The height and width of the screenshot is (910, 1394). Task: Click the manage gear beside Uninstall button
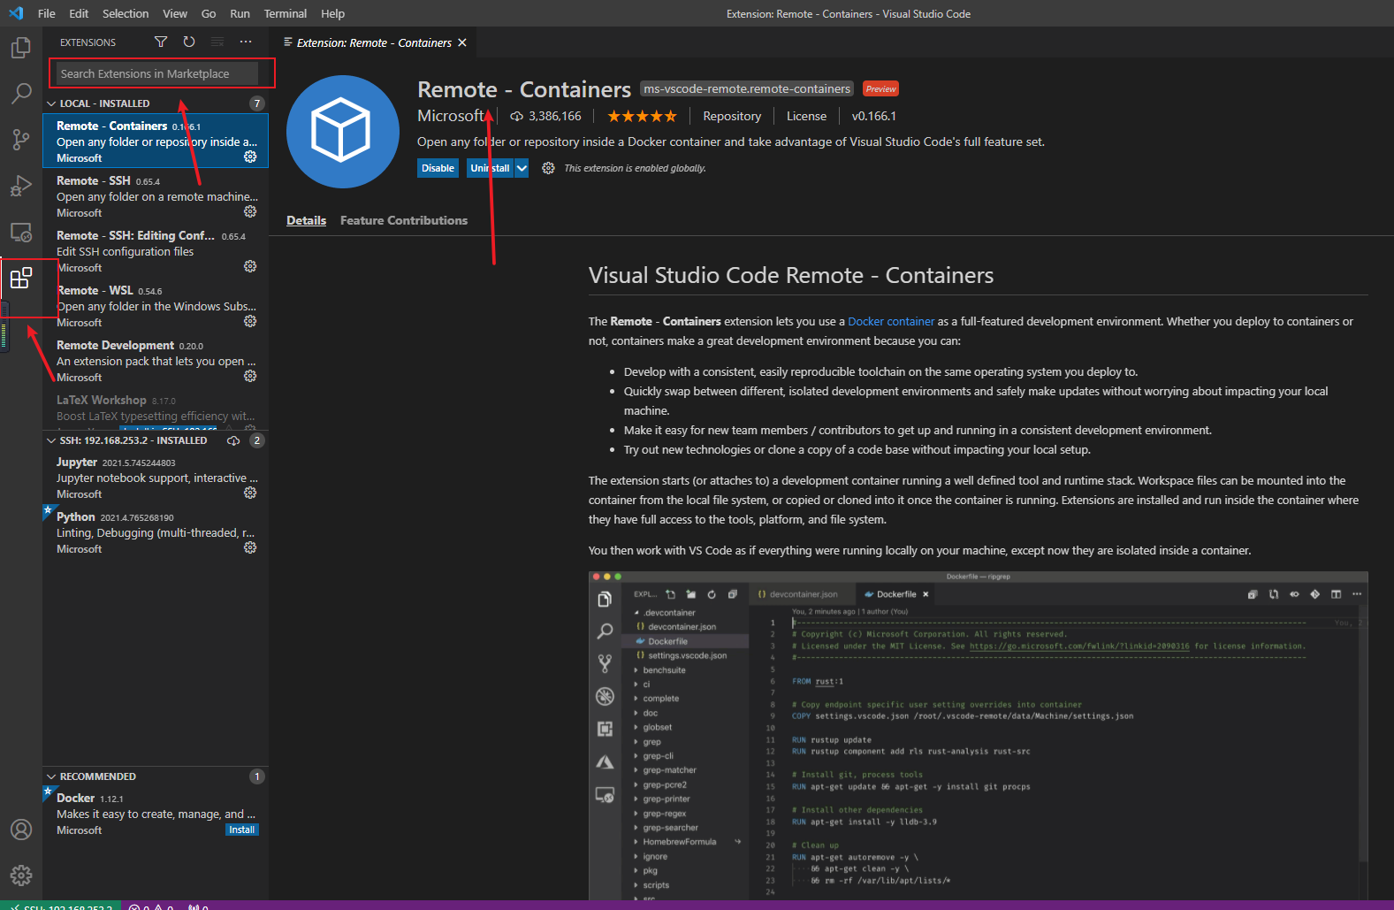548,168
